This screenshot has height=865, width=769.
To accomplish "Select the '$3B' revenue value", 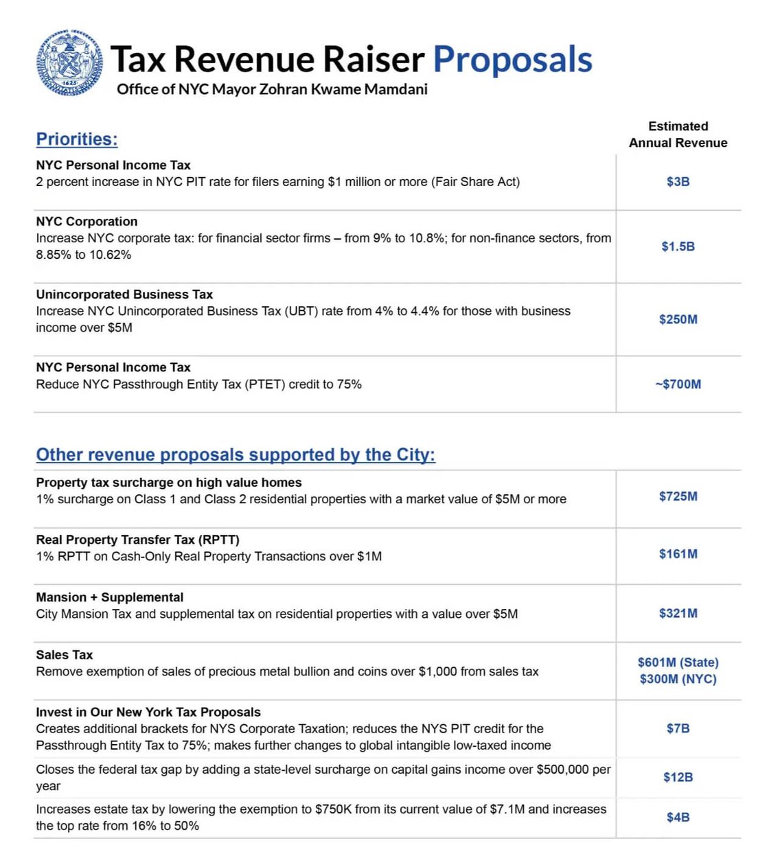I will [x=678, y=182].
